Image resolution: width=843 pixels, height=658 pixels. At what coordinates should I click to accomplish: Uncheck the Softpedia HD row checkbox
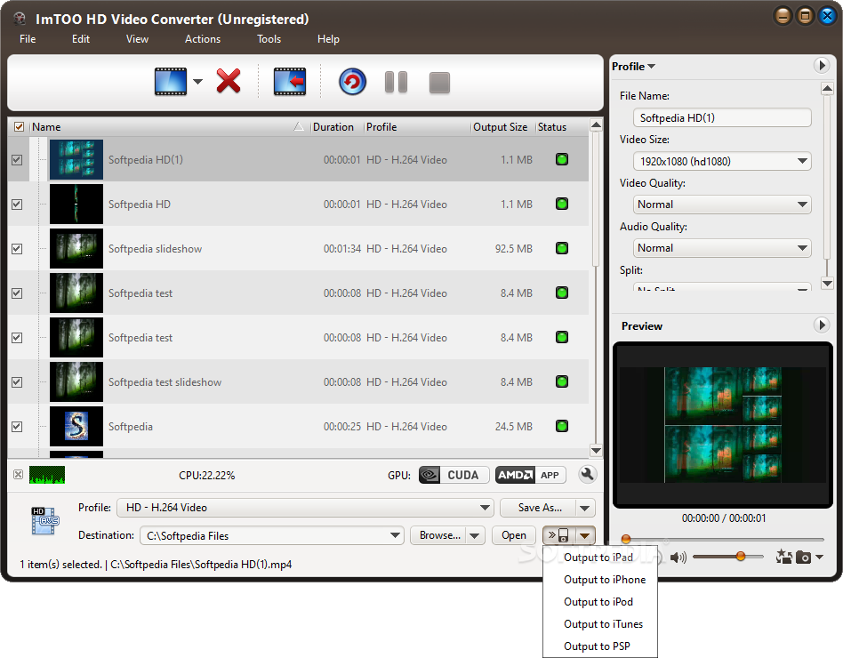17,205
